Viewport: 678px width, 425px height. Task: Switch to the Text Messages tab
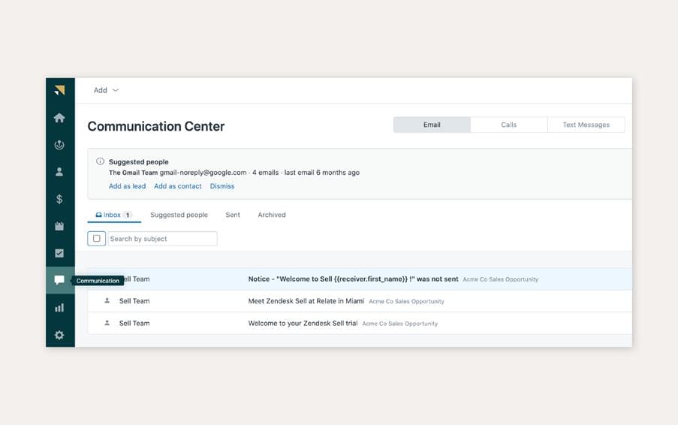point(586,125)
